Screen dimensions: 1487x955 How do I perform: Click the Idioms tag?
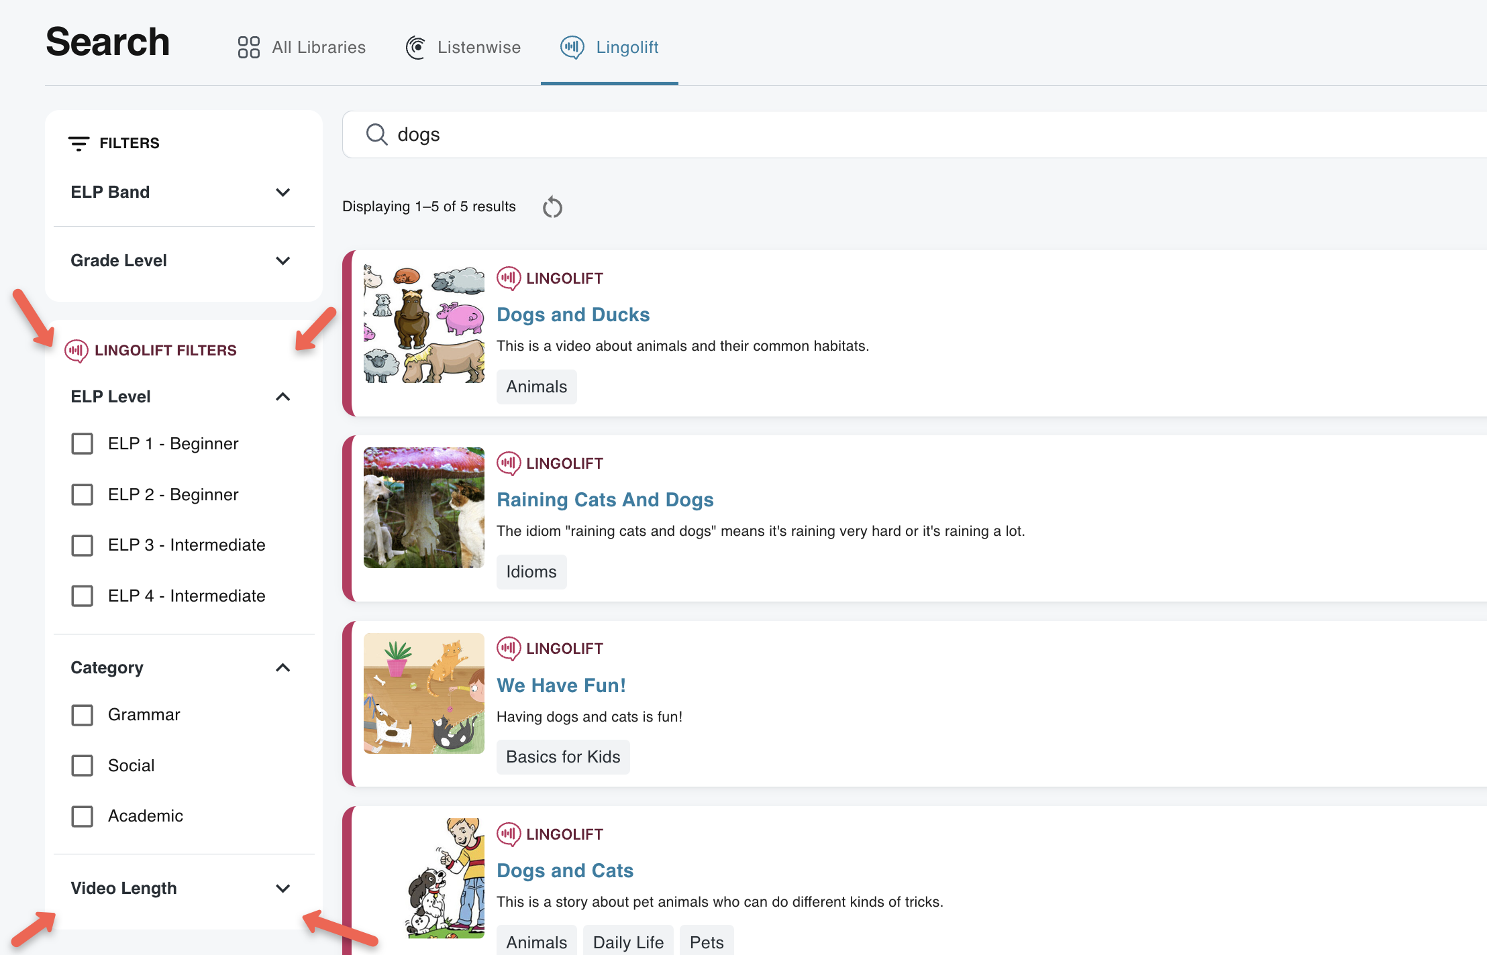531,572
